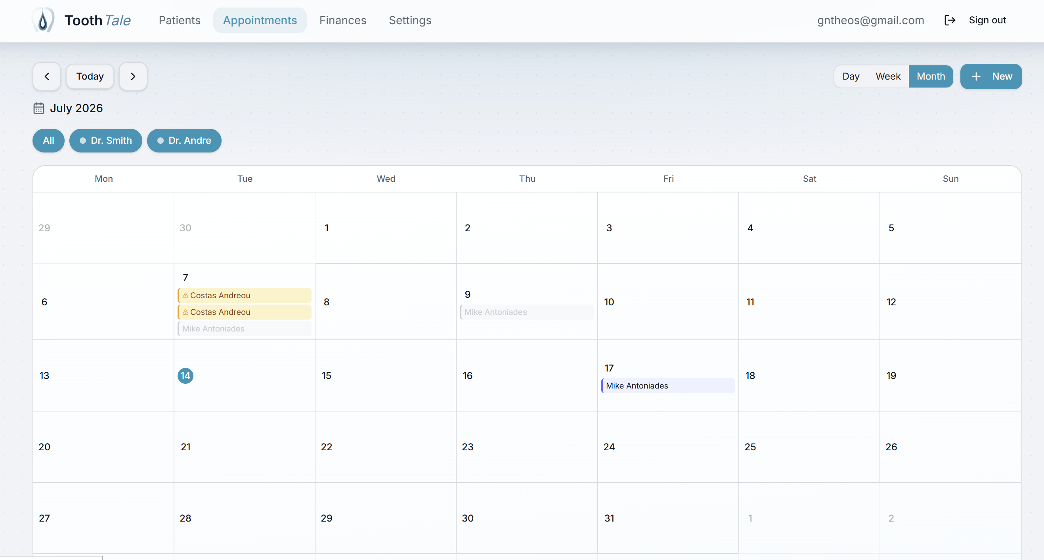Select July 17 date number
The width and height of the screenshot is (1044, 560).
609,368
